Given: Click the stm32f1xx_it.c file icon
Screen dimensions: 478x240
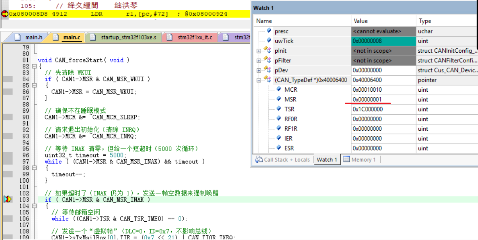Looking at the screenshot, I should pos(169,37).
